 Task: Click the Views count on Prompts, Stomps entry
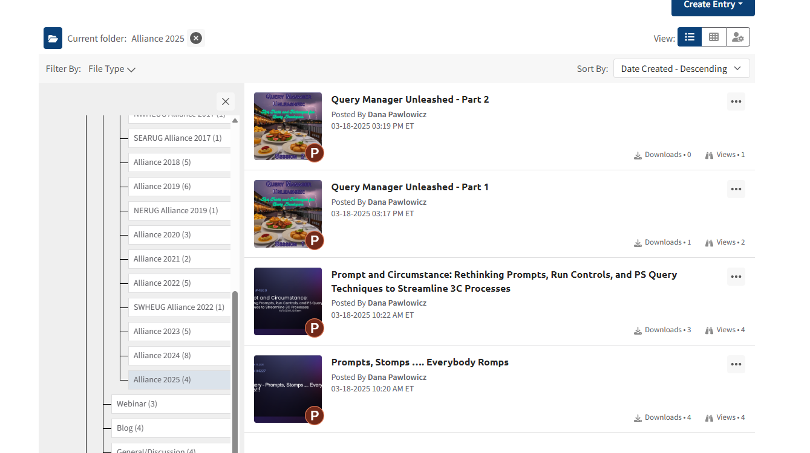[x=731, y=417]
